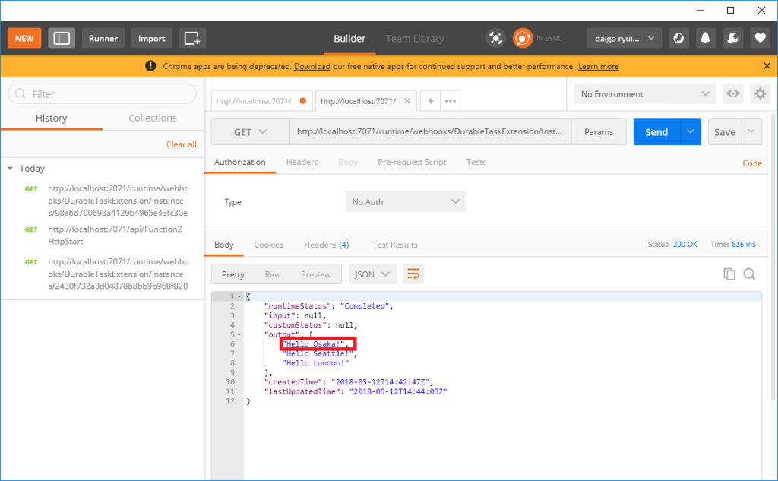Toggle line wrap icon
Image resolution: width=778 pixels, height=481 pixels.
click(413, 274)
